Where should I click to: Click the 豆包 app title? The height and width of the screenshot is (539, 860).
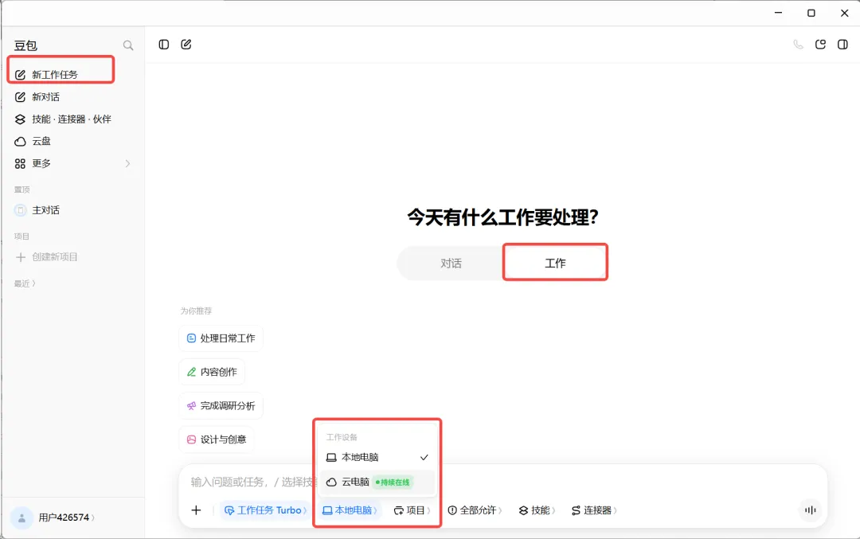pos(25,45)
